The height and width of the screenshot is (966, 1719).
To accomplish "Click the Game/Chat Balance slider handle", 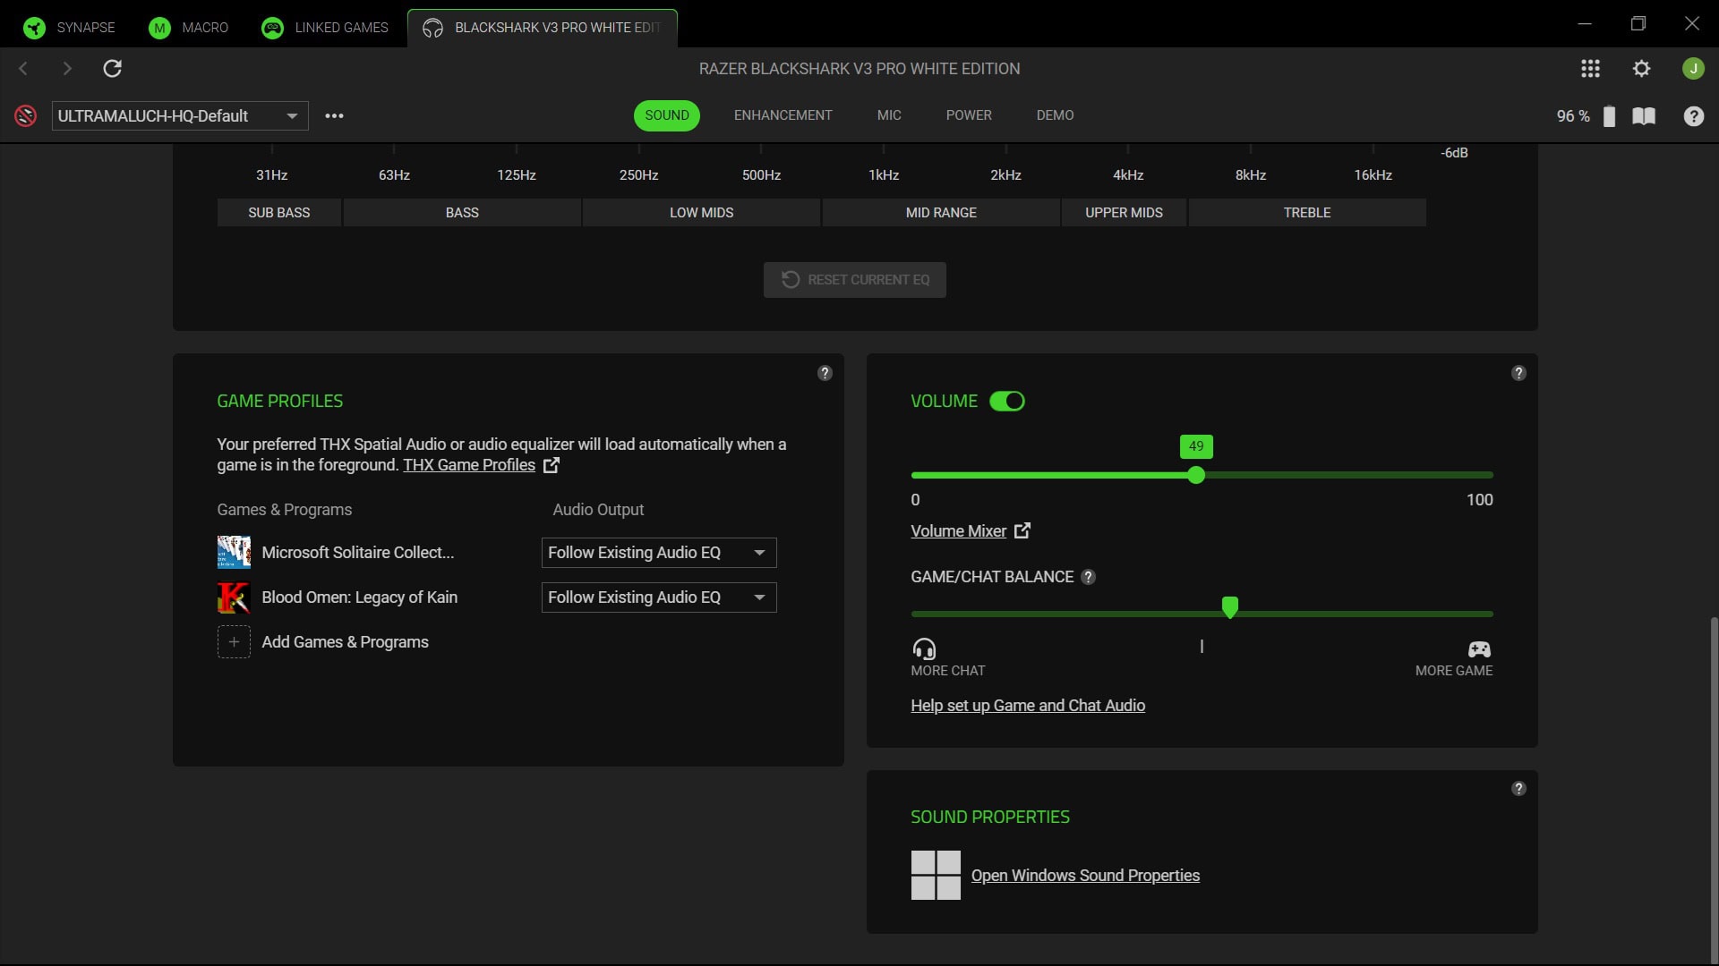I will pos(1230,608).
